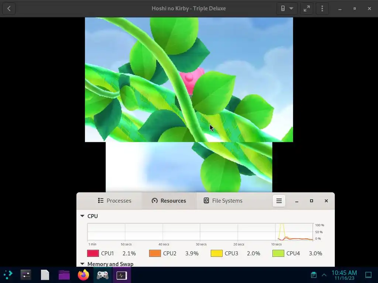Open the clock showing 10:45 AM
The image size is (378, 283).
[344, 275]
